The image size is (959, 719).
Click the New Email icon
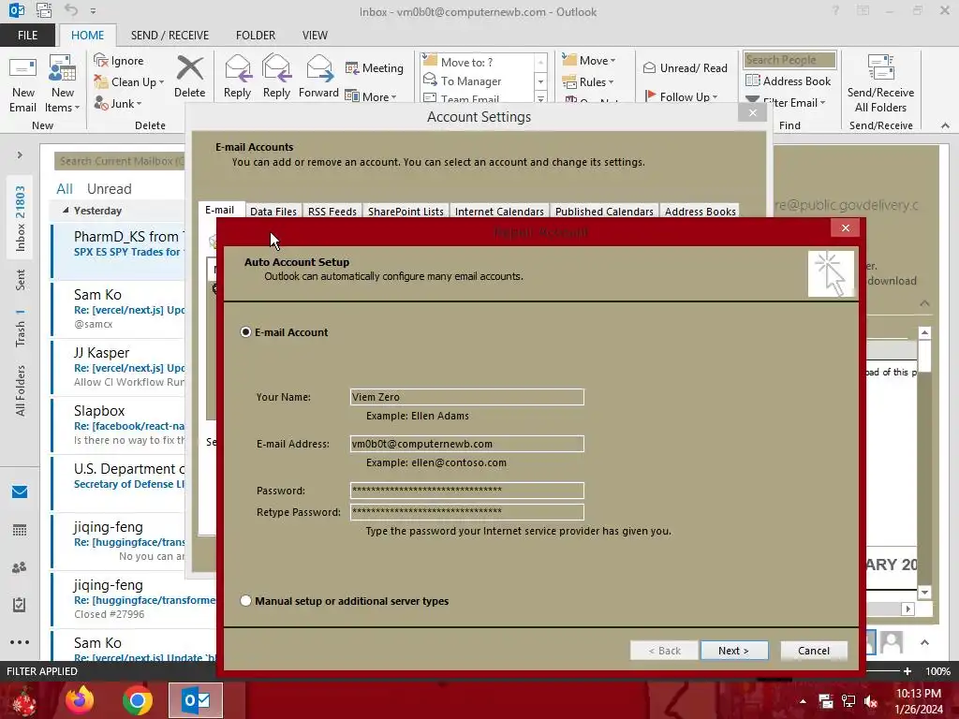pyautogui.click(x=22, y=83)
